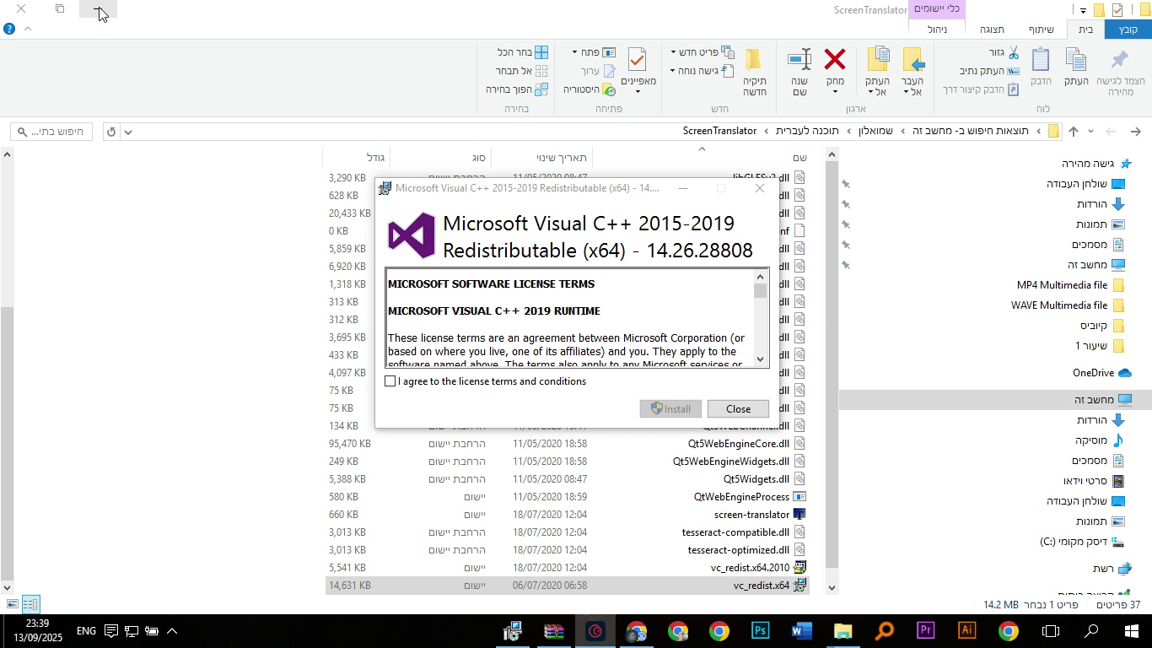Open the Delete (מחק) dropdown arrow
1152x648 pixels.
click(835, 92)
